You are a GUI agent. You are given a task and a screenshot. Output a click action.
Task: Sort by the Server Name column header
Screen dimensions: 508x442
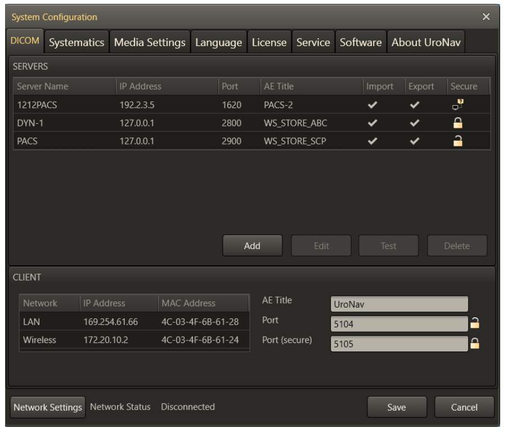[x=65, y=86]
